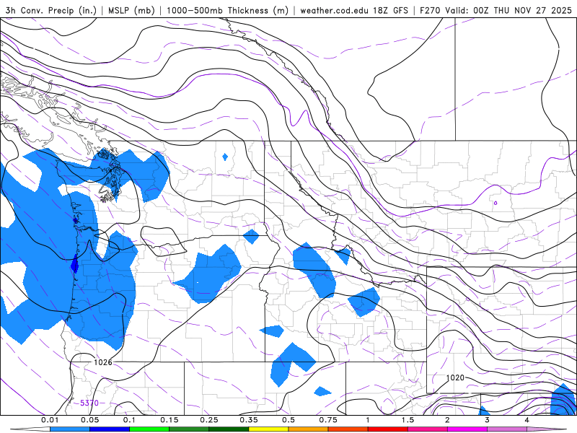This screenshot has height=433, width=577.
Task: Click the magenta legend swatch after 2
Action: click(467, 429)
